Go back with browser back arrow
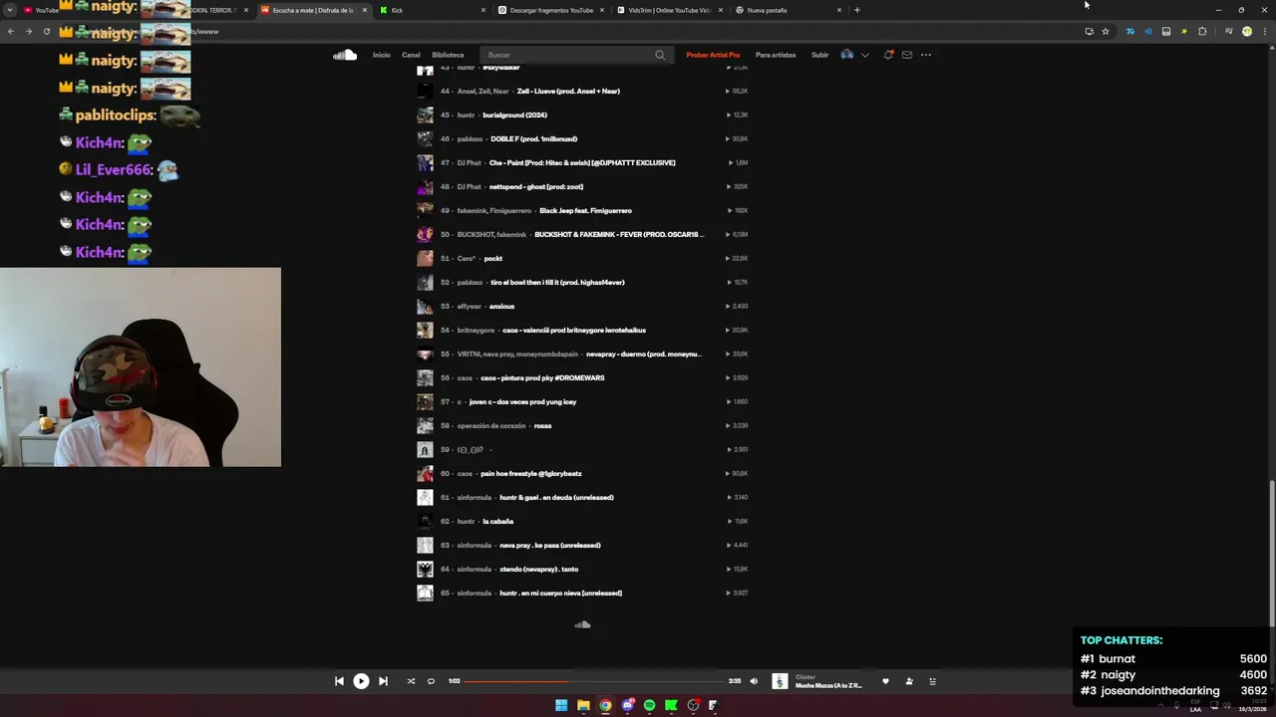Image resolution: width=1276 pixels, height=717 pixels. tap(11, 31)
